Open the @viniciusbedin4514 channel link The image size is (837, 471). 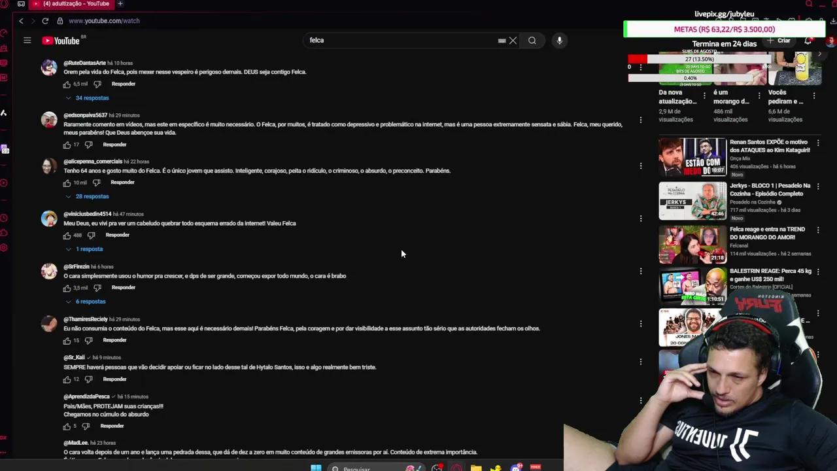click(87, 214)
